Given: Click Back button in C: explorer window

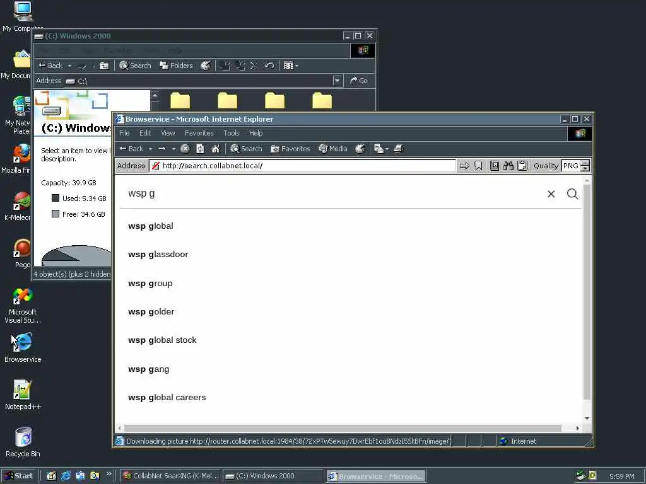Looking at the screenshot, I should [50, 66].
